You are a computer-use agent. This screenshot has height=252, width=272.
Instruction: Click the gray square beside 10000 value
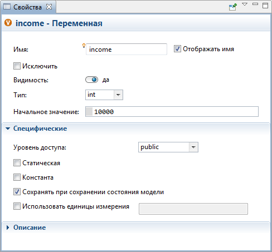[89, 112]
